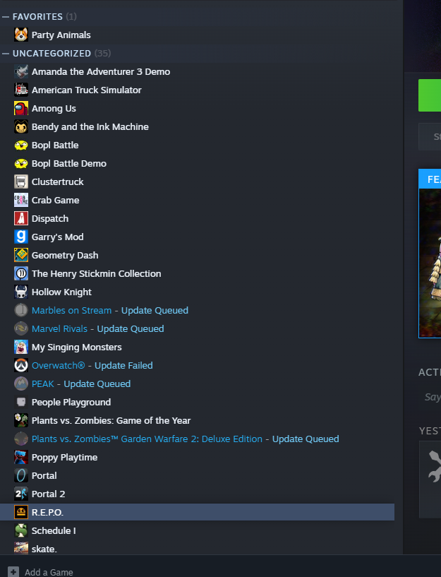Click the Portal game icon
The image size is (441, 577).
click(21, 476)
